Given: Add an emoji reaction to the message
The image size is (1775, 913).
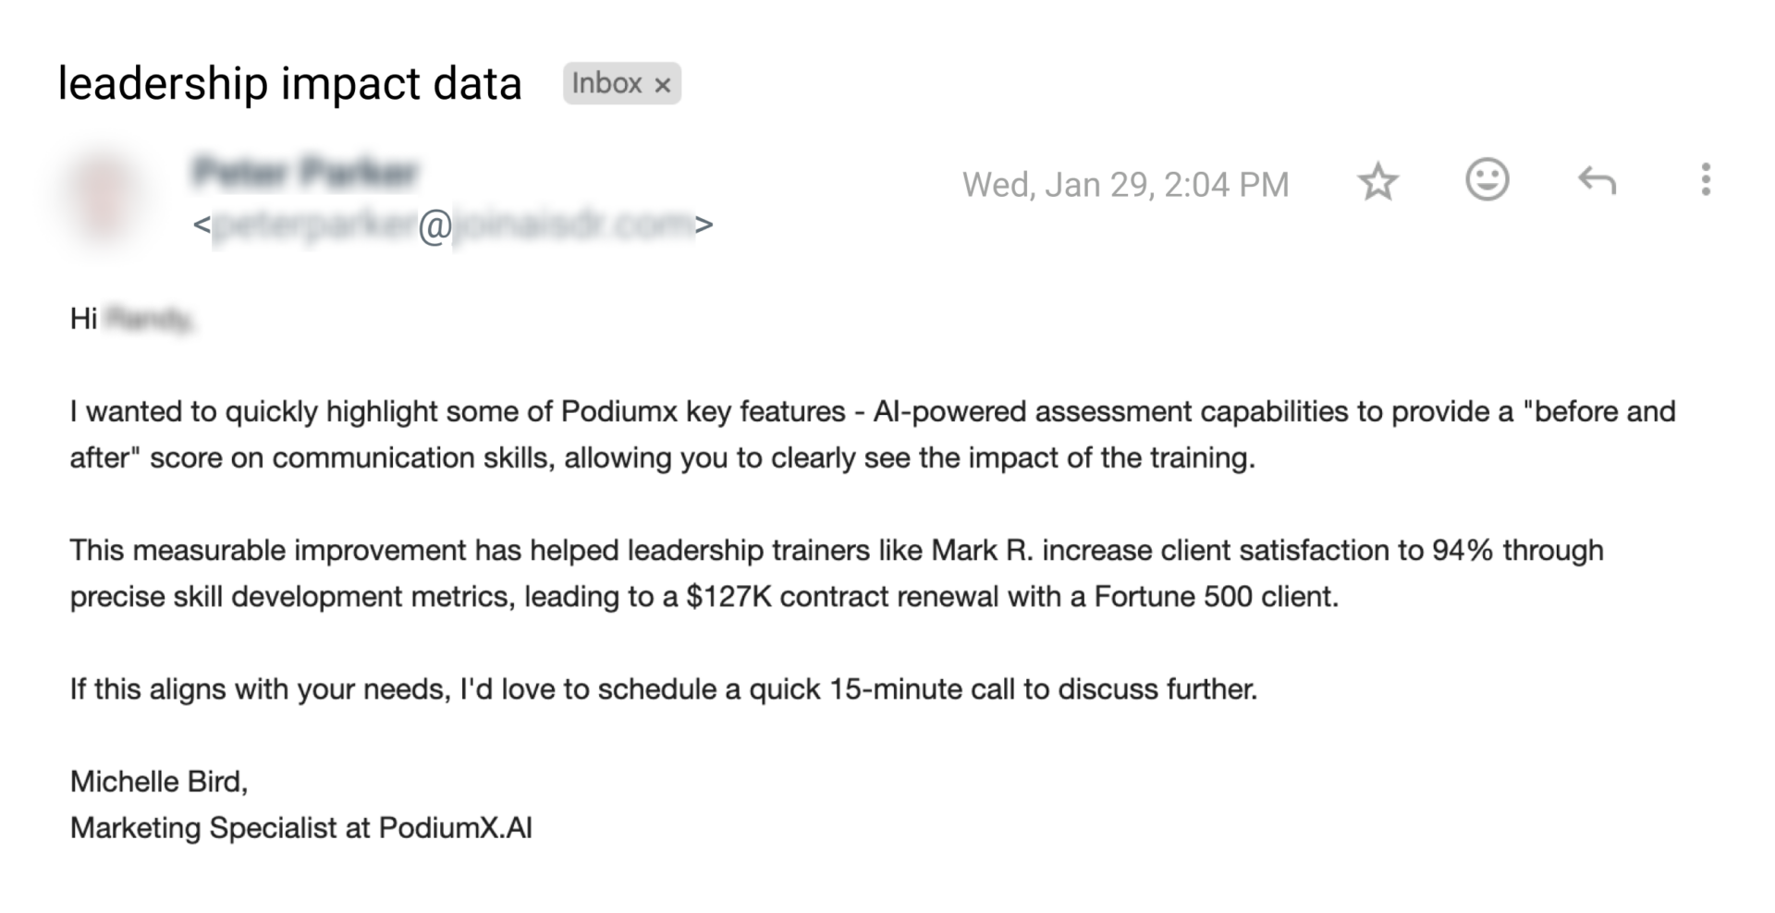Looking at the screenshot, I should coord(1487,180).
